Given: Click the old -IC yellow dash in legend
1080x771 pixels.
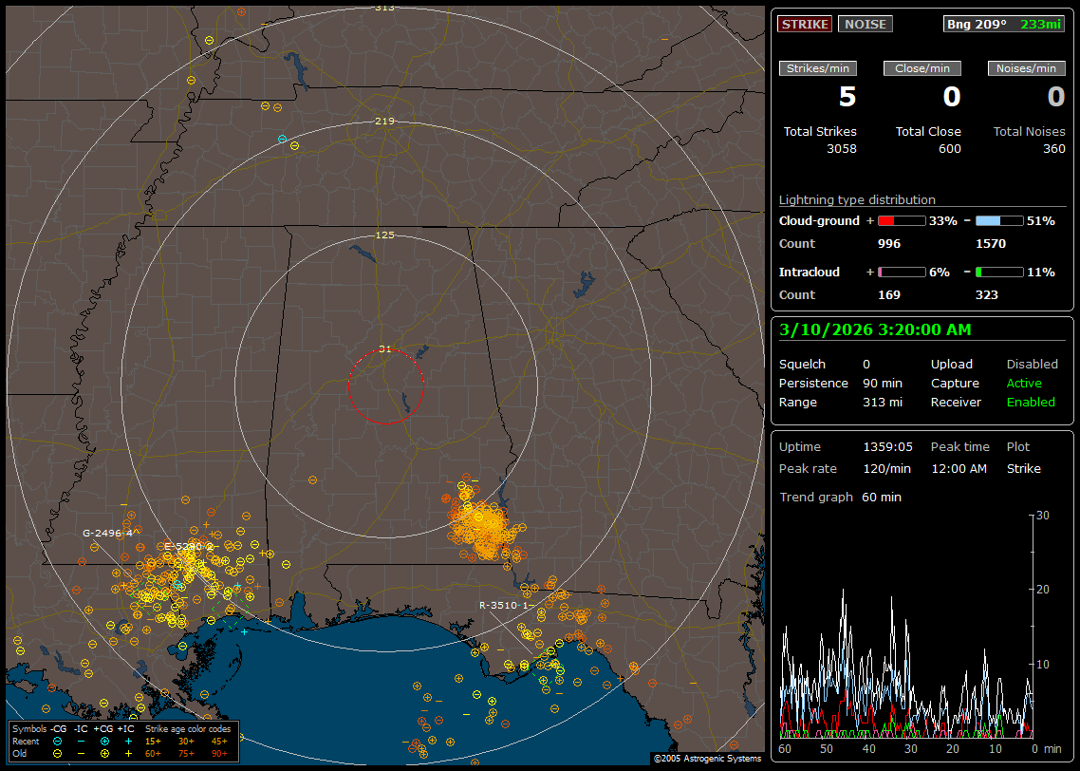Looking at the screenshot, I should coord(81,753).
